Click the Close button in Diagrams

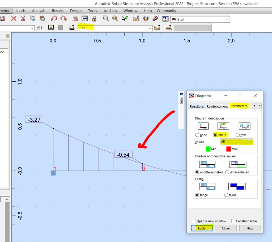pyautogui.click(x=226, y=228)
